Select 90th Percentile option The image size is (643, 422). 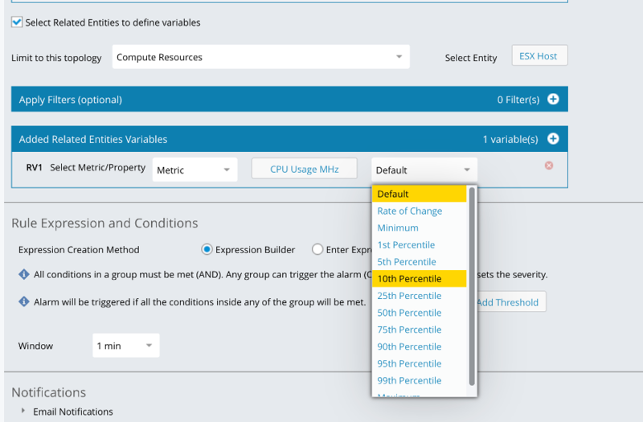click(419, 346)
